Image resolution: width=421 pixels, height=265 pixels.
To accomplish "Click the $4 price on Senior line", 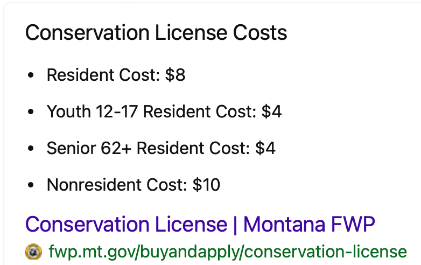I will [x=265, y=148].
